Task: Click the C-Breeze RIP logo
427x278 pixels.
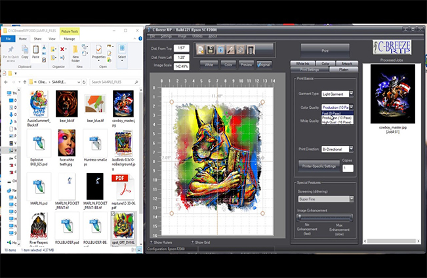Action: pos(392,47)
